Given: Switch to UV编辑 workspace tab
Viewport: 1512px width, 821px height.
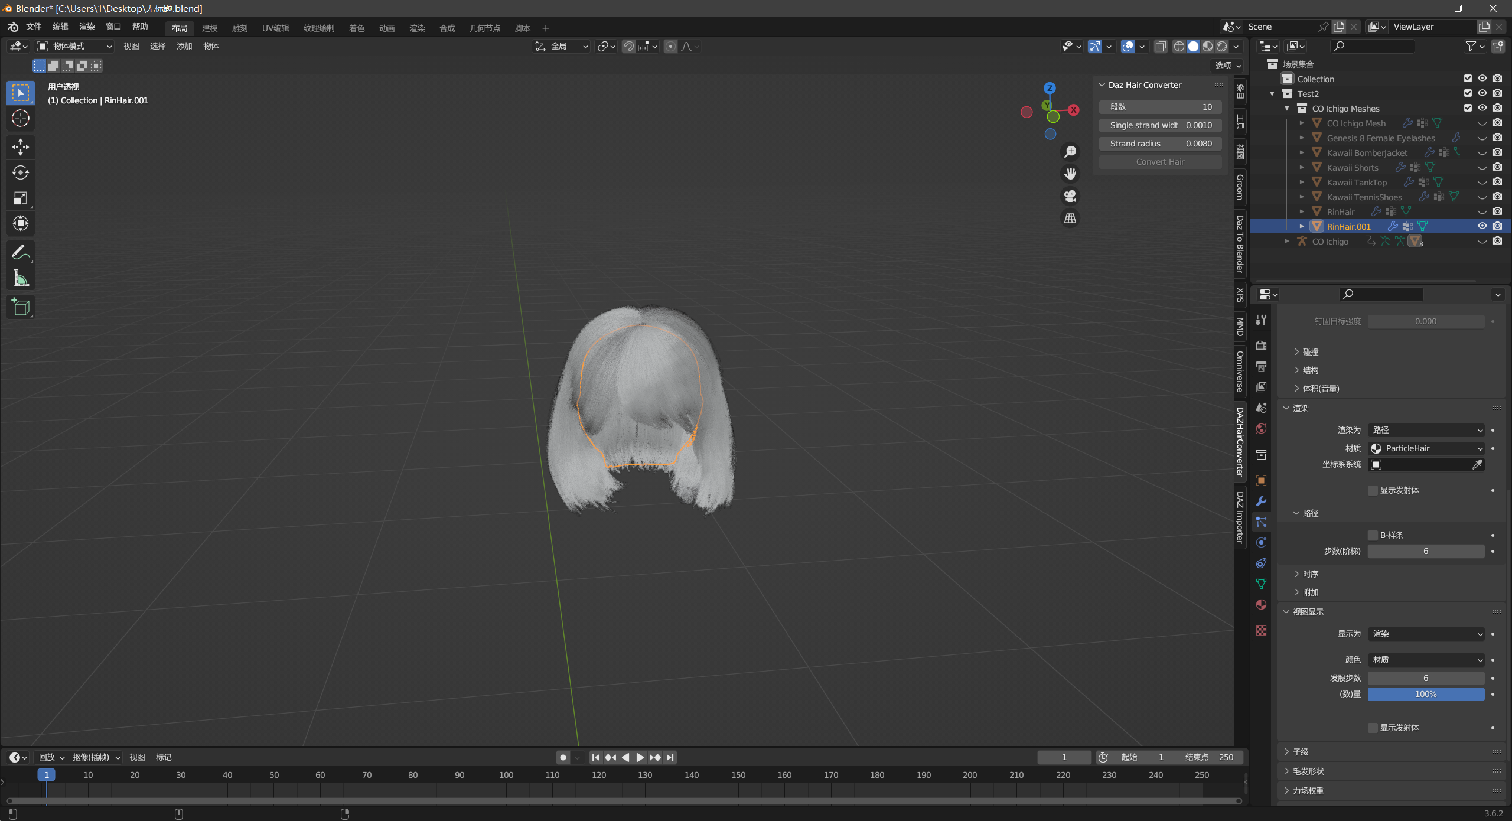Looking at the screenshot, I should pyautogui.click(x=275, y=28).
